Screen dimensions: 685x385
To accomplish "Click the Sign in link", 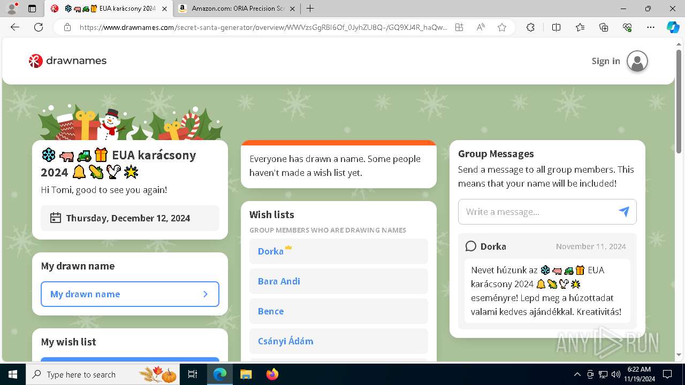I will pos(606,61).
